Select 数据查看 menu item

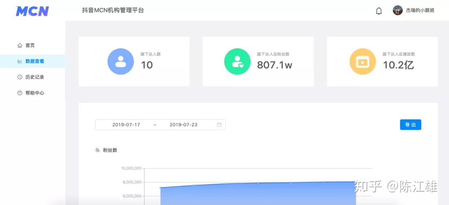pos(33,61)
